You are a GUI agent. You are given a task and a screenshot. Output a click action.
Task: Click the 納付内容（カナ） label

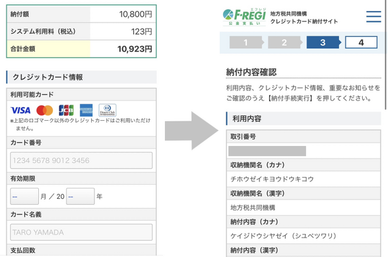coord(254,221)
